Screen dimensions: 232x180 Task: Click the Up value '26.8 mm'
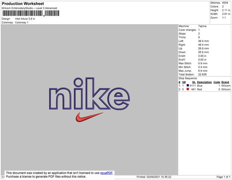[203, 48]
